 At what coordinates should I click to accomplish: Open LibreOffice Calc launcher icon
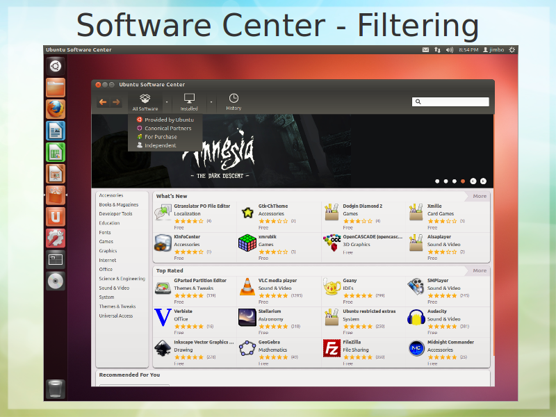(x=56, y=152)
